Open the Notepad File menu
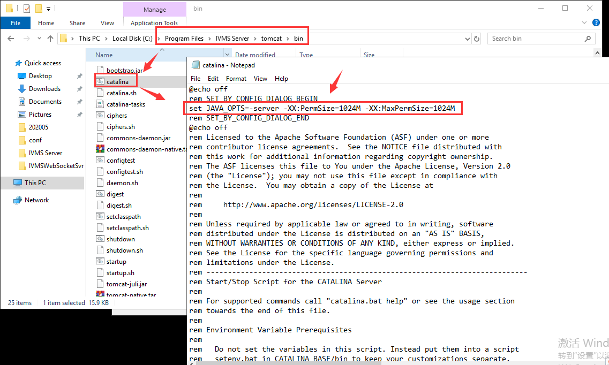 196,78
